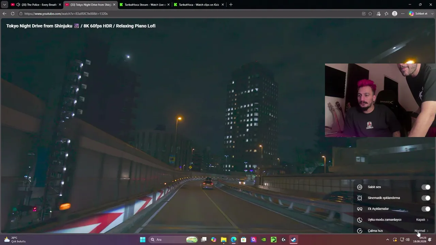436x245 pixels.
Task: Open the weather widget showing 20°C
Action: [x=15, y=240]
